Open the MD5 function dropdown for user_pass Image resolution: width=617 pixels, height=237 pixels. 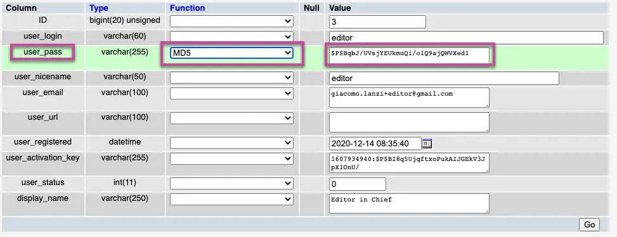pos(231,53)
